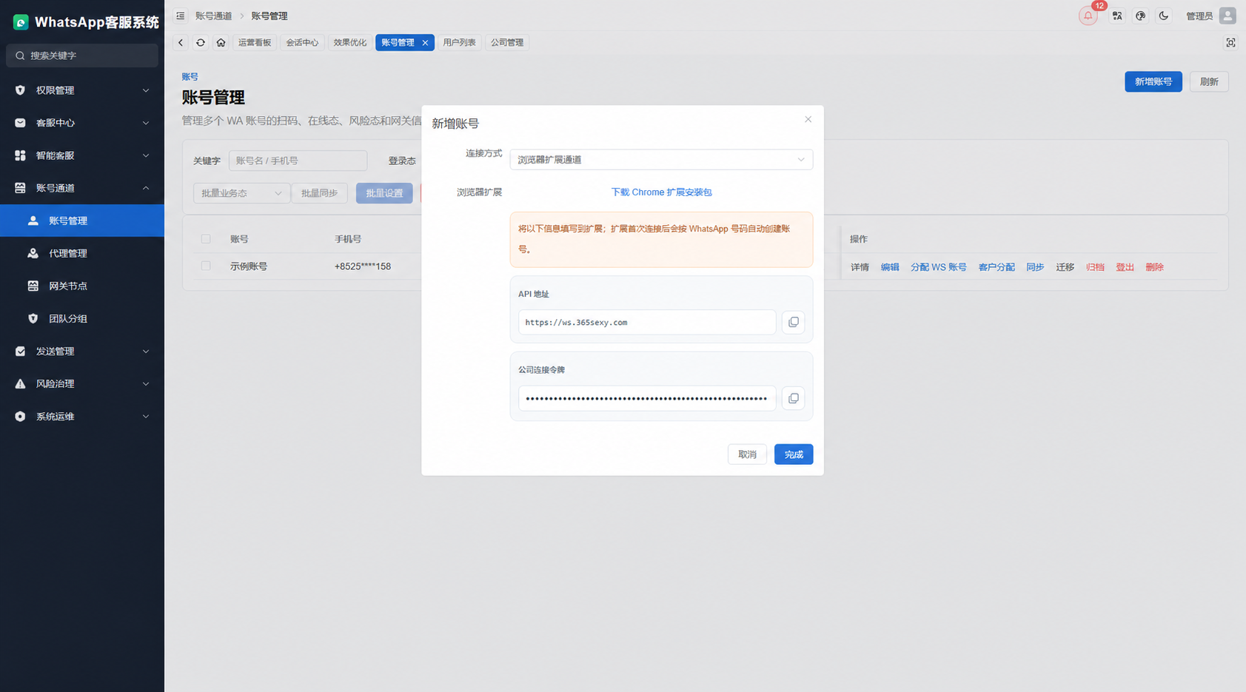The width and height of the screenshot is (1246, 692).
Task: Click 下载 Chrome 扩展安装包 link
Action: [x=661, y=192]
